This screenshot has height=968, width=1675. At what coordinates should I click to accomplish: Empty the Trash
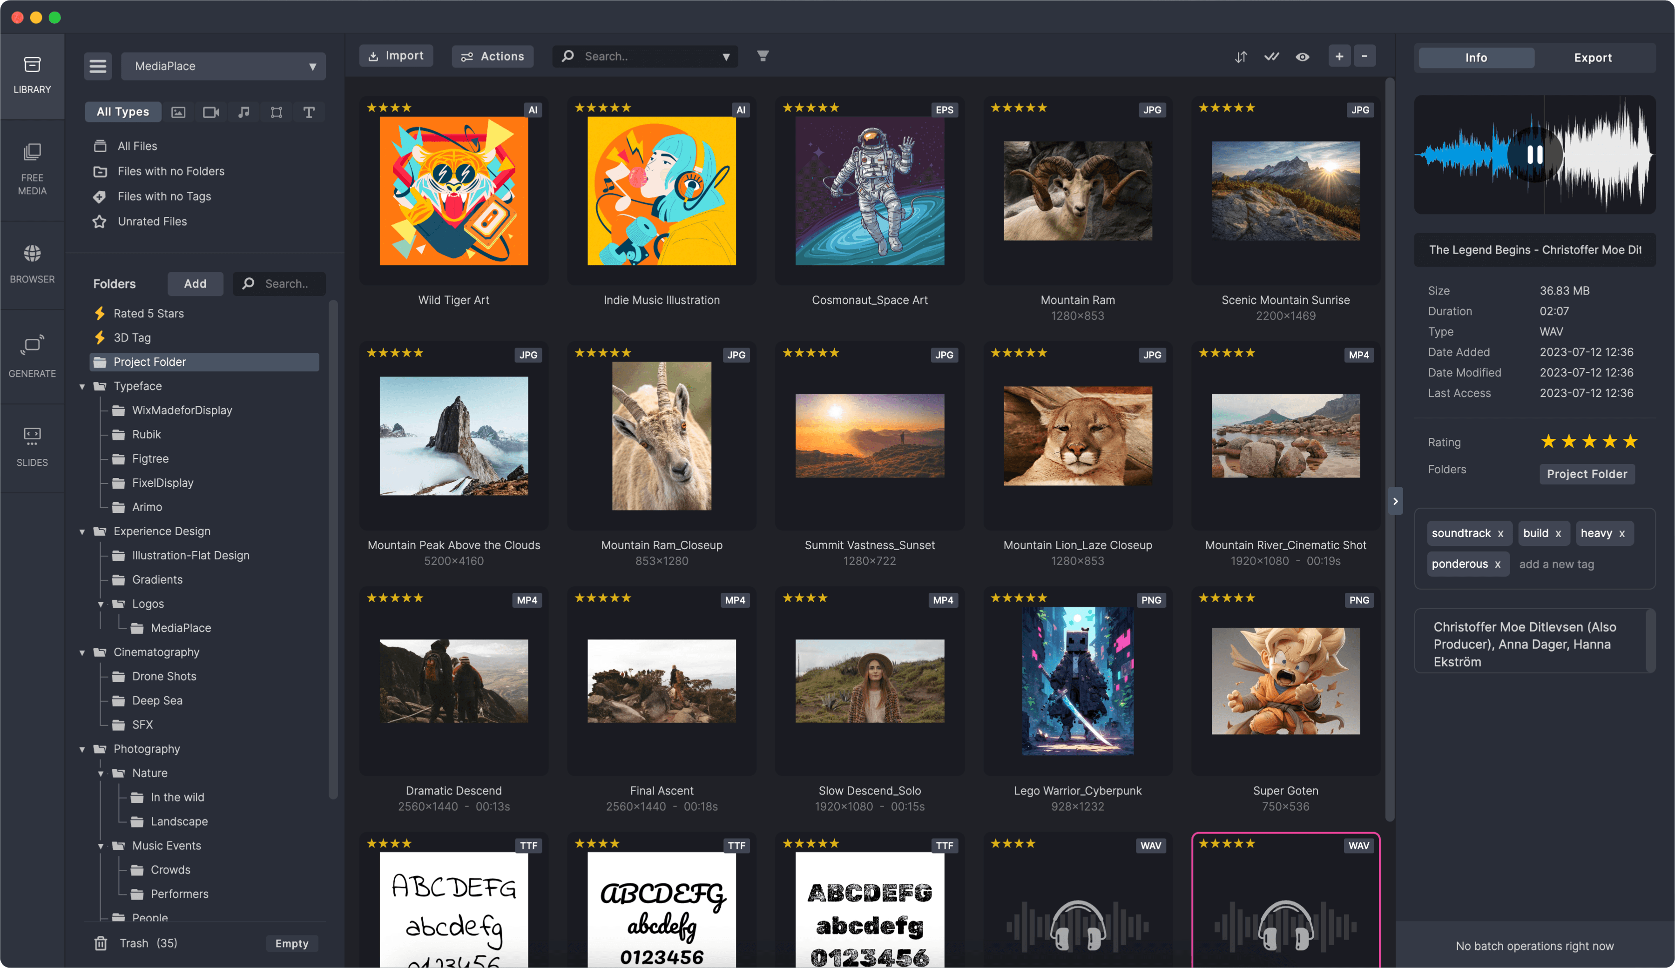(292, 943)
